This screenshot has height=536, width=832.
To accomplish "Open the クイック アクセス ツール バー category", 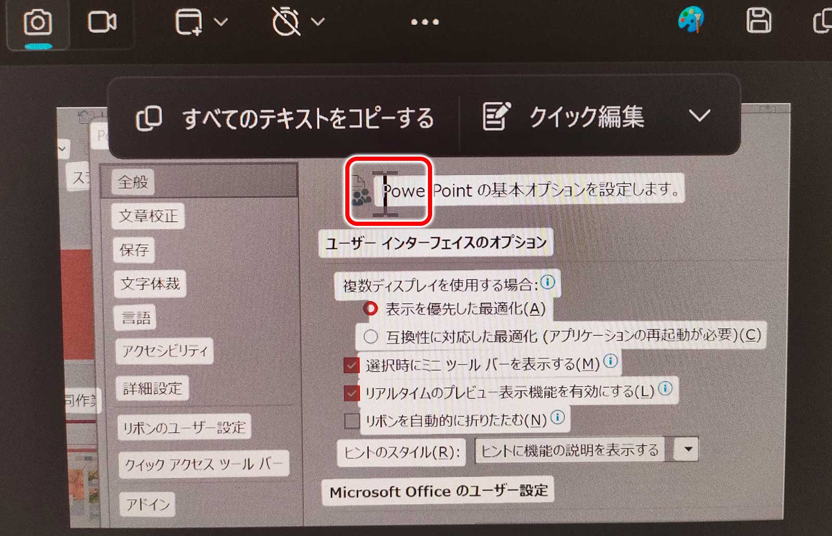I will (x=203, y=463).
